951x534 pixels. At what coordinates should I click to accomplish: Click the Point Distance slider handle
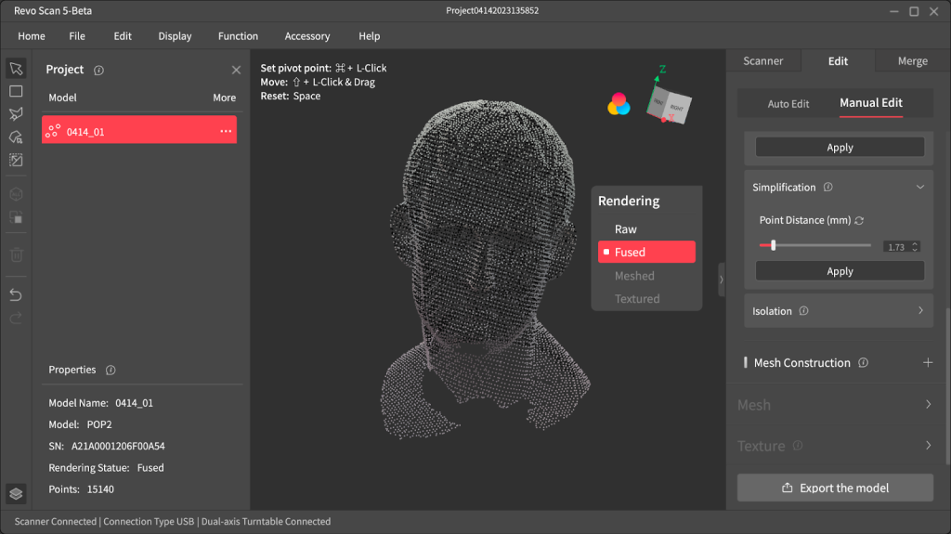(x=773, y=245)
